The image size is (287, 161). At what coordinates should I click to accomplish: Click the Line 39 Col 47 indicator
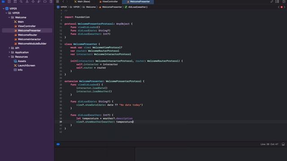[x=269, y=144]
